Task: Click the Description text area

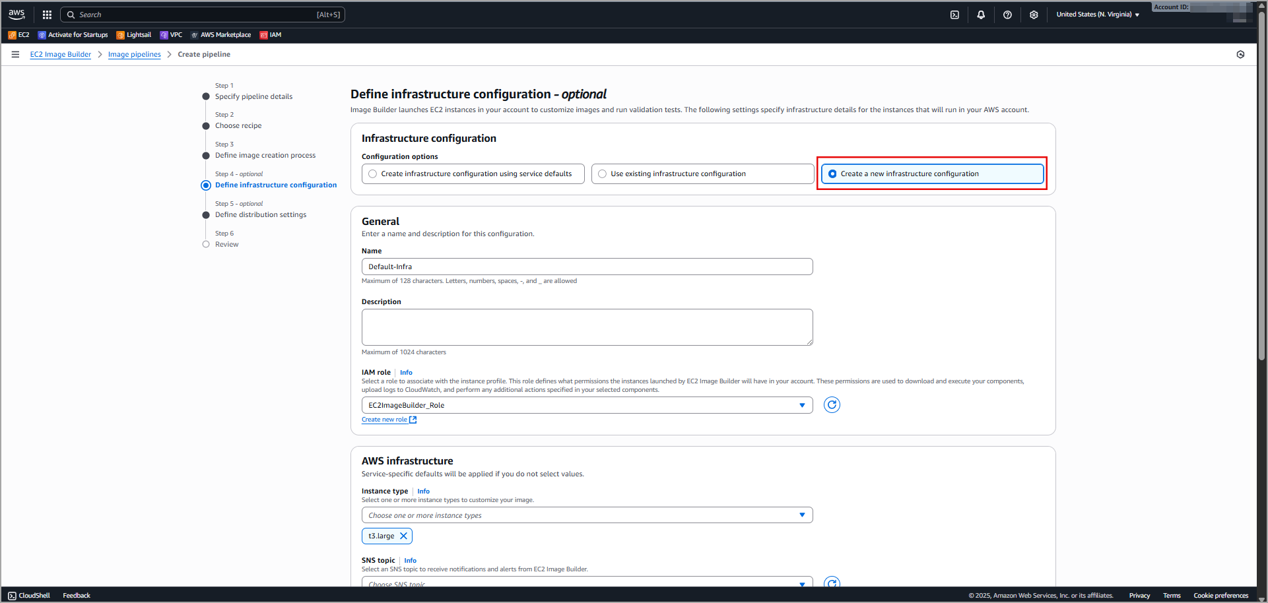Action: click(587, 327)
